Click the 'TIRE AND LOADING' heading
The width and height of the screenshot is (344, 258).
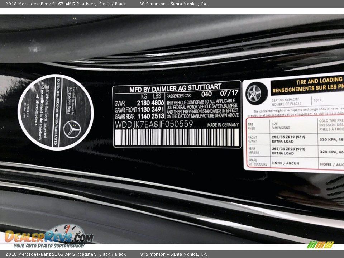pyautogui.click(x=319, y=81)
